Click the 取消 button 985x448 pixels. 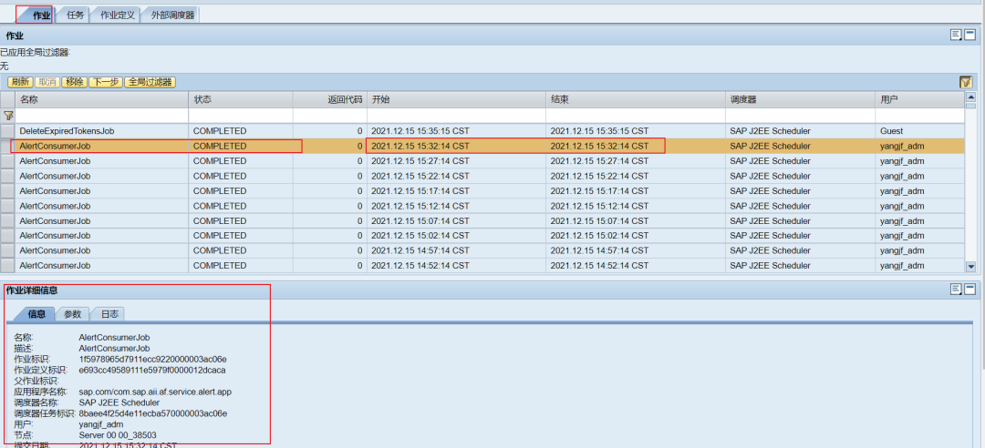click(47, 82)
